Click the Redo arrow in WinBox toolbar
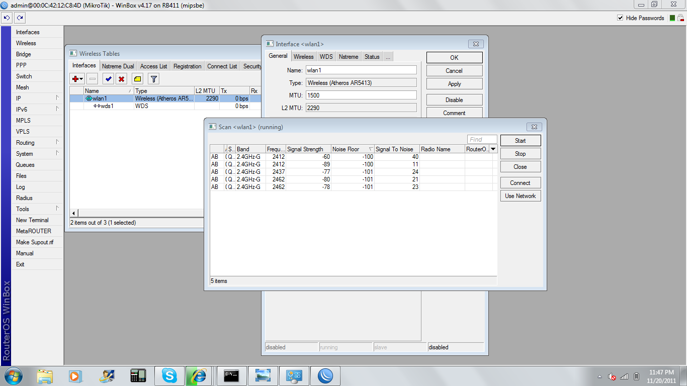This screenshot has width=687, height=386. tap(20, 18)
